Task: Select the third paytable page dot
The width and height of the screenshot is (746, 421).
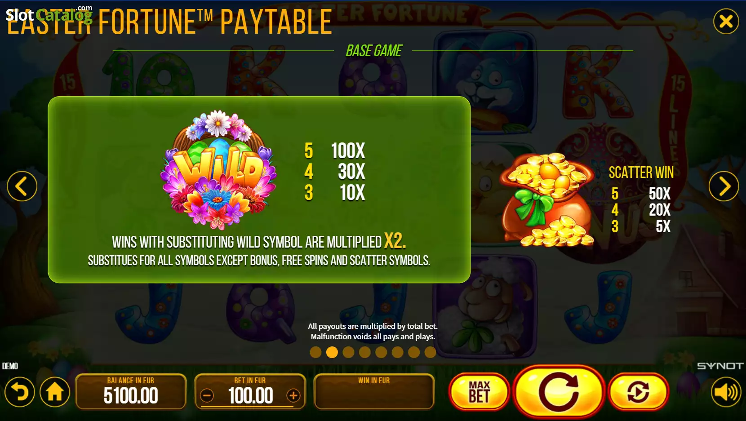Action: (348, 352)
